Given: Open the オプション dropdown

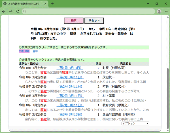Looking at the screenshot, I should point(135,123).
